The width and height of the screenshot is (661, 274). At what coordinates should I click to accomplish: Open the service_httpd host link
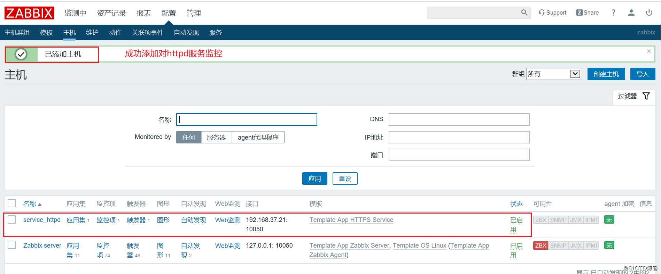[42, 220]
